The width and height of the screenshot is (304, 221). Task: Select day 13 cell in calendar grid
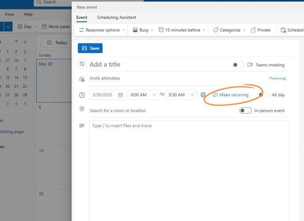coord(54,167)
